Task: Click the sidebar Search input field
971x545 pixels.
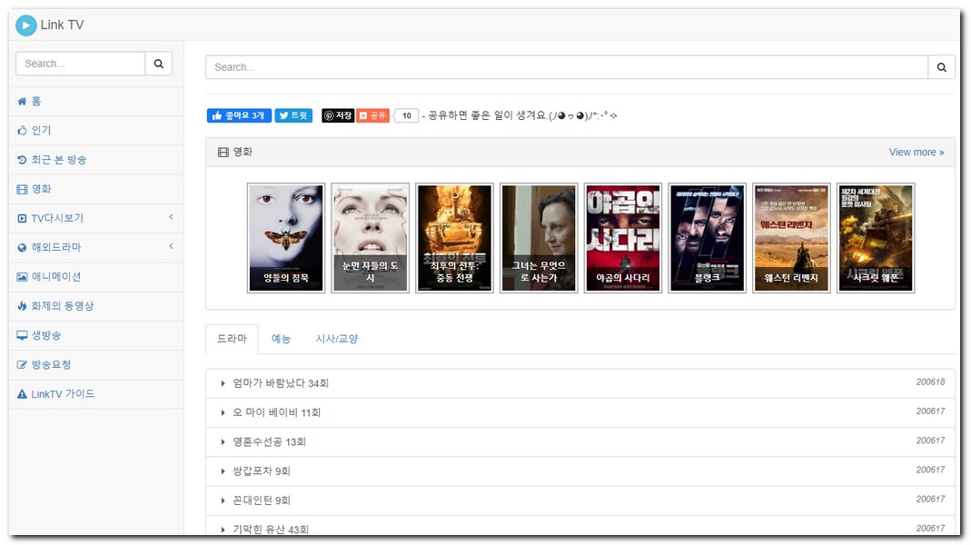Action: (81, 64)
